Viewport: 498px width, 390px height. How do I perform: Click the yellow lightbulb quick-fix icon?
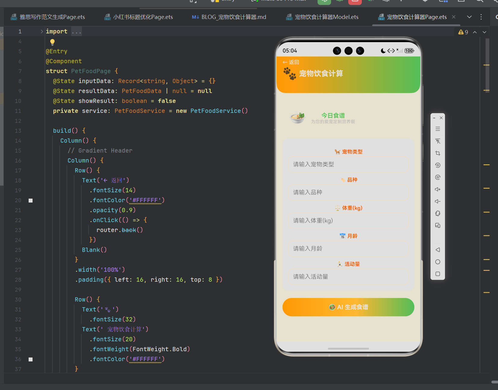coord(52,42)
